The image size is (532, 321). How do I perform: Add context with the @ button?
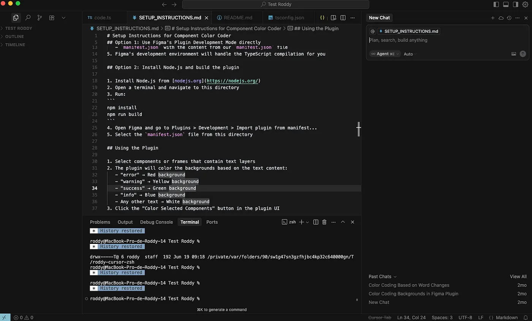point(373,31)
